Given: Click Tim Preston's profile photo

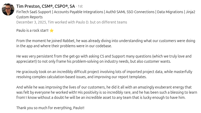Looking at the screenshot, I should (x=8, y=10).
